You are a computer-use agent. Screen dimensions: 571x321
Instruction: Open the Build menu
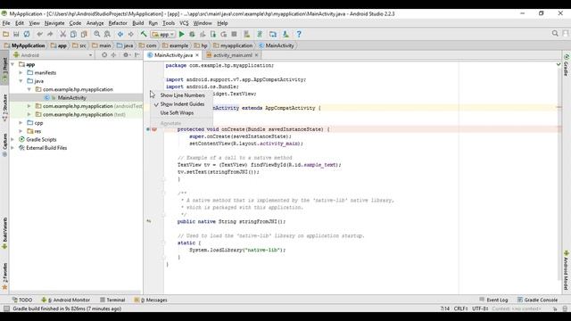pos(137,23)
